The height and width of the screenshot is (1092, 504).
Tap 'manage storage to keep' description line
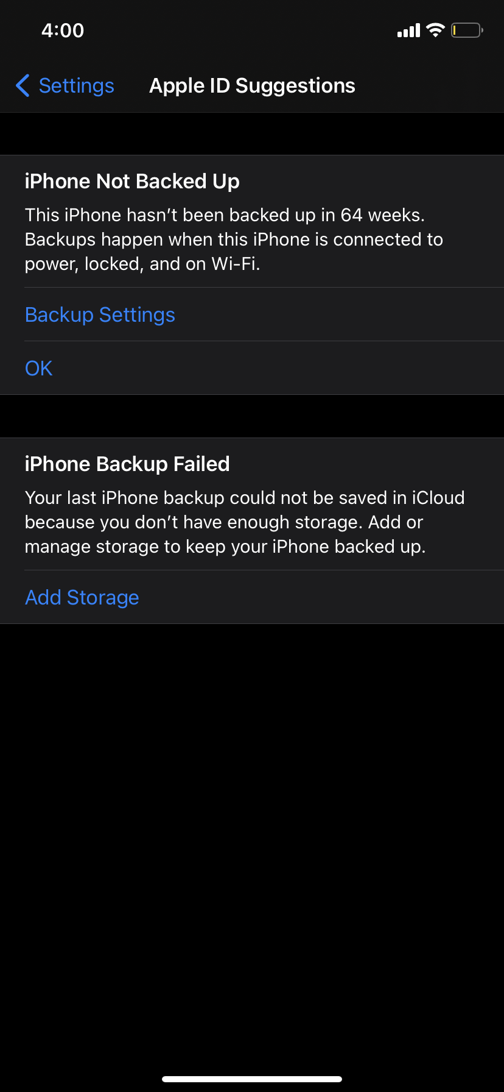coord(125,547)
